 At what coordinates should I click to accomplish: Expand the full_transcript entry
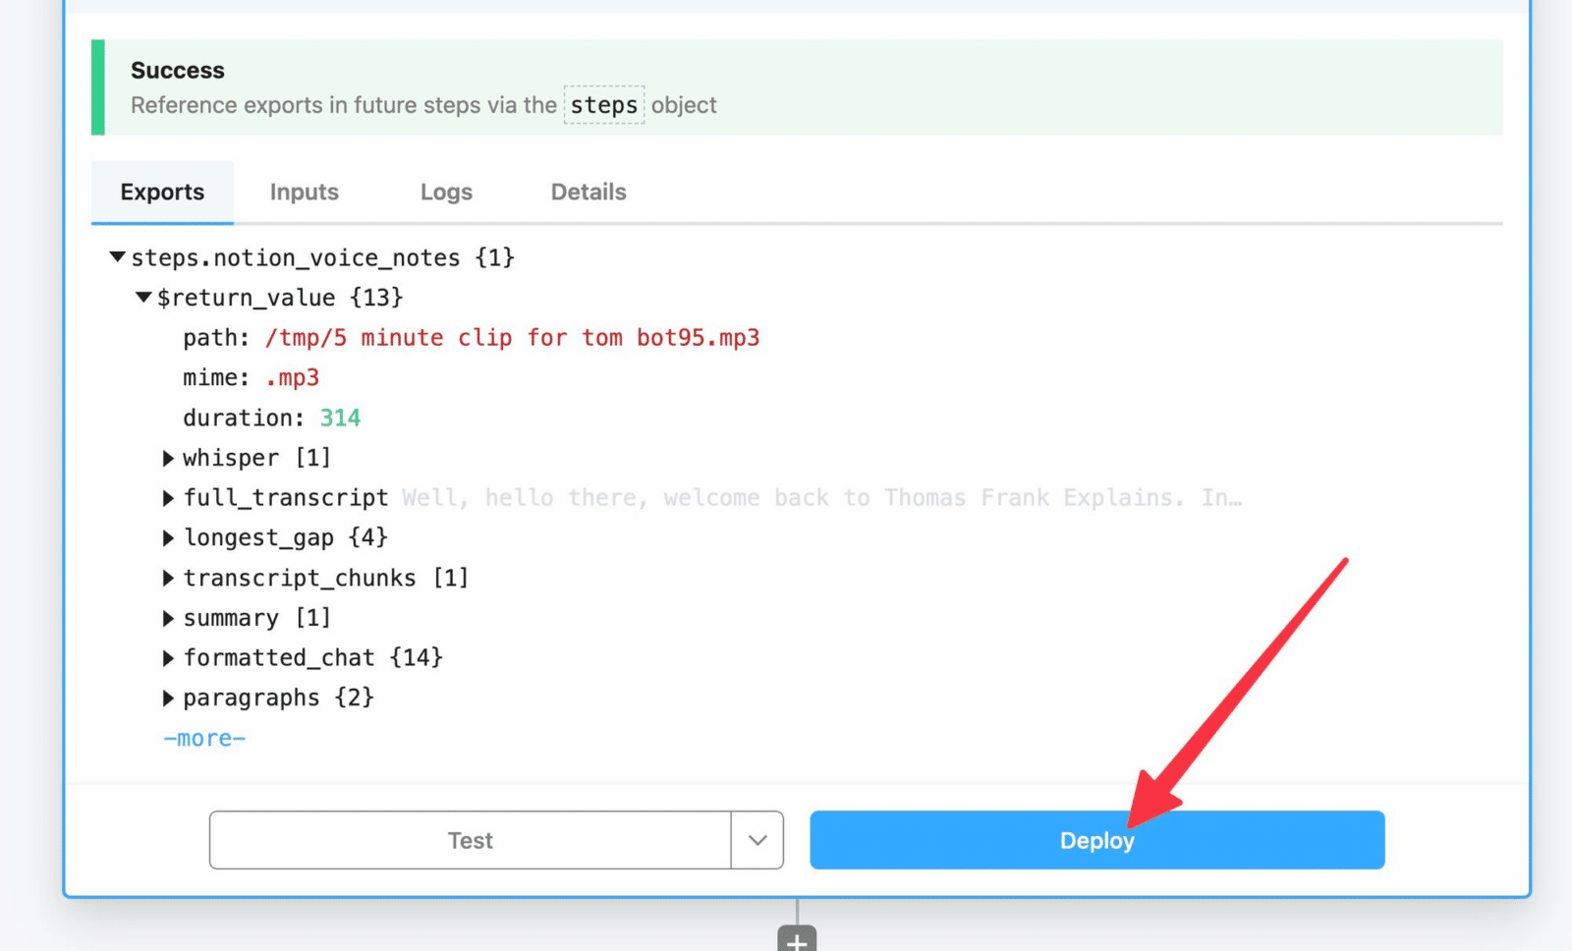coord(169,497)
